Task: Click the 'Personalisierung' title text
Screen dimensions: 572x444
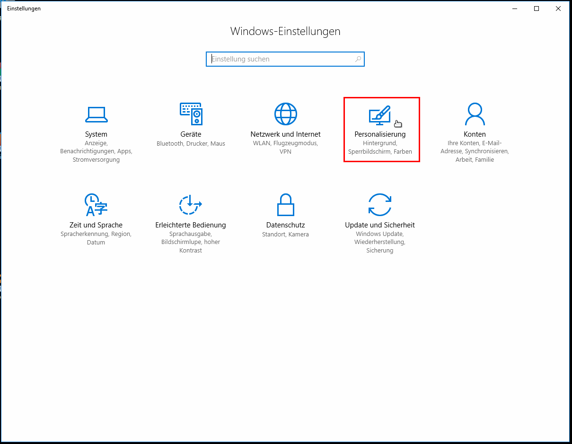Action: [x=380, y=134]
